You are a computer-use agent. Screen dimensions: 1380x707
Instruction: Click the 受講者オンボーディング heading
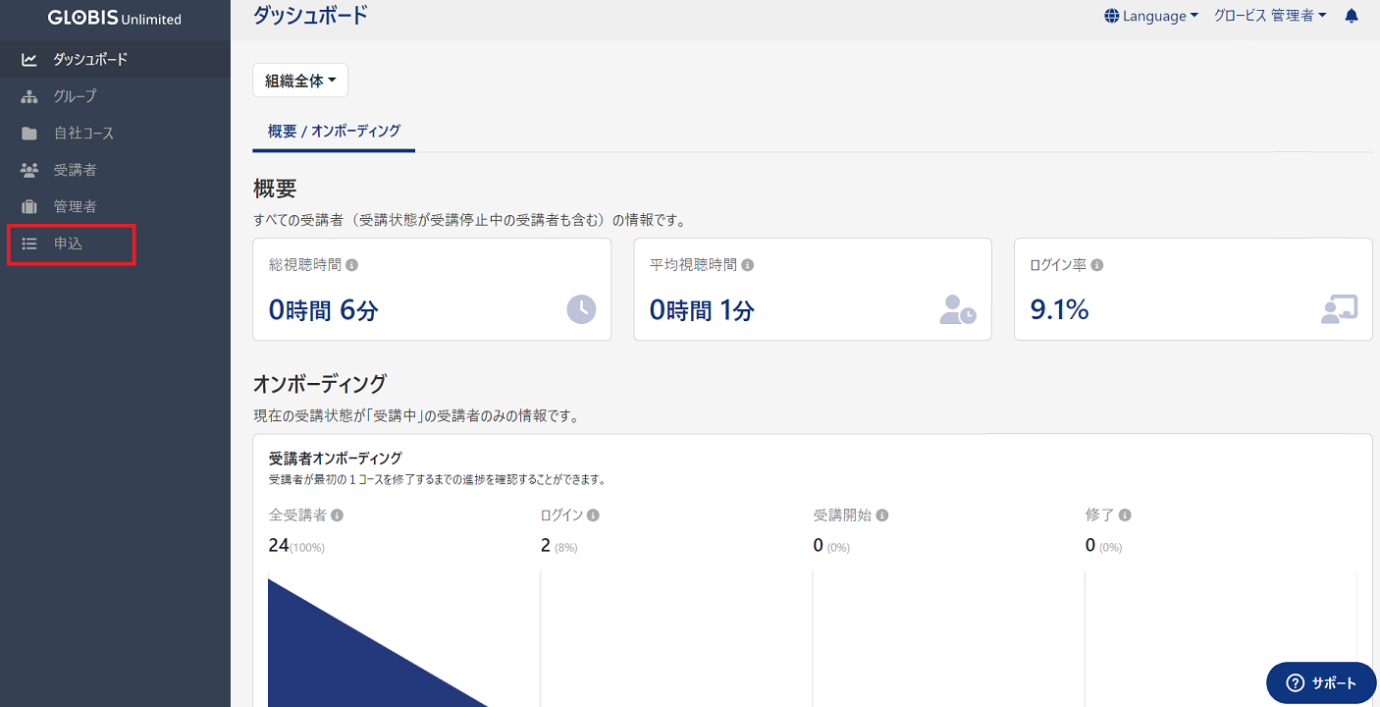(x=336, y=459)
